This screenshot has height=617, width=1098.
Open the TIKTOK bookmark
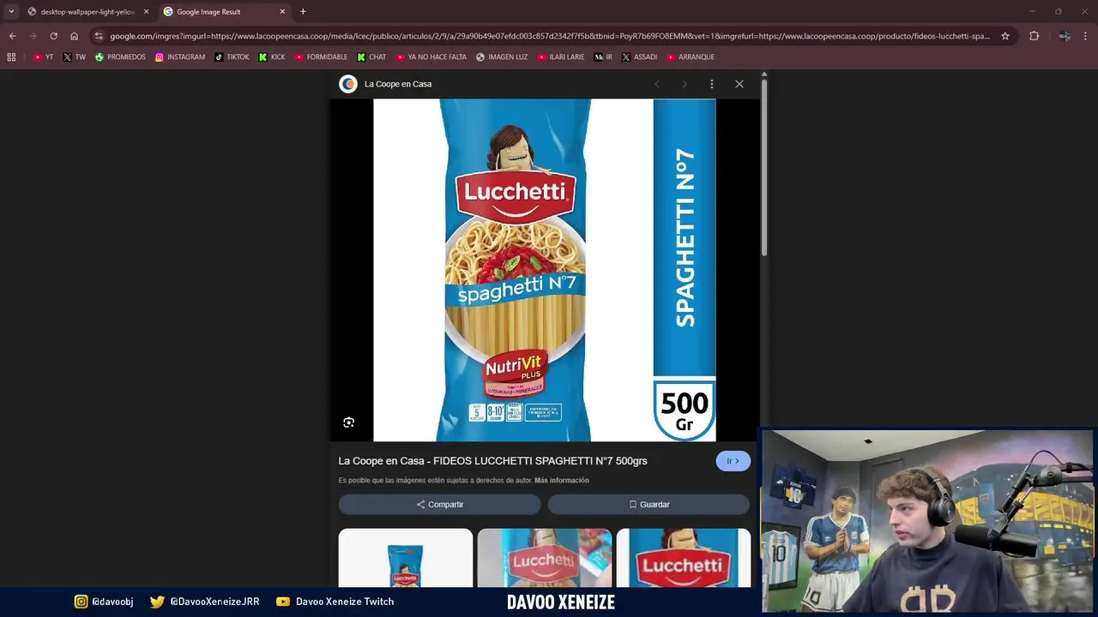232,57
